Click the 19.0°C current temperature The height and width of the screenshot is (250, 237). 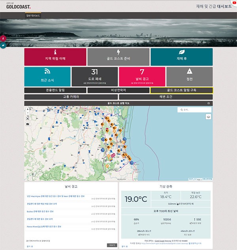click(136, 199)
